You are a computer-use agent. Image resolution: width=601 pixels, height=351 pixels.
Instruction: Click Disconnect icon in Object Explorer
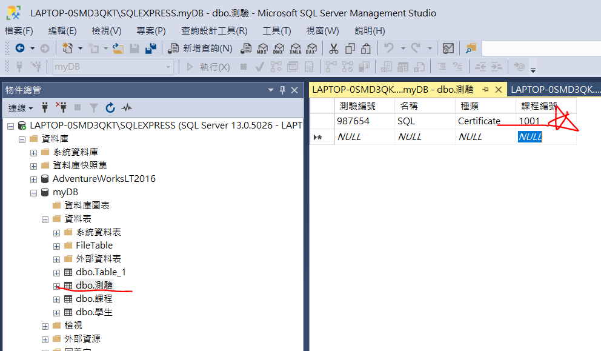[x=61, y=107]
